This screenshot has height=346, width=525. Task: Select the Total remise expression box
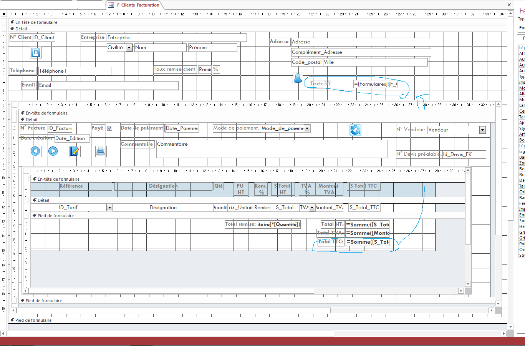click(x=279, y=225)
